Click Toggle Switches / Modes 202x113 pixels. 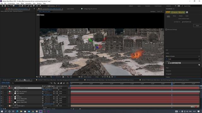click(49, 109)
